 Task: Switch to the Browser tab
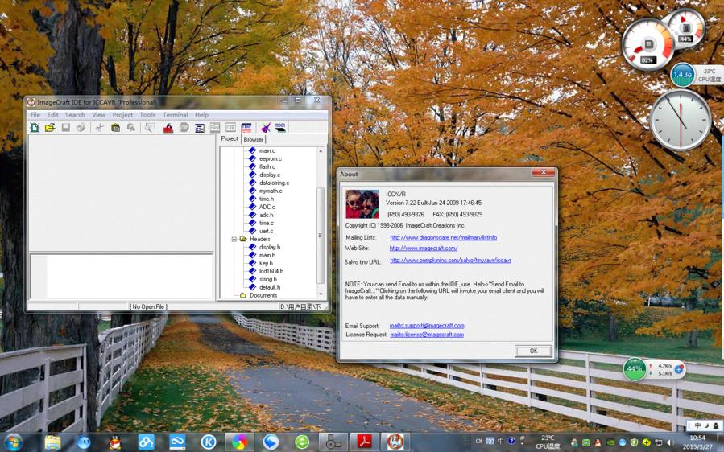click(254, 139)
